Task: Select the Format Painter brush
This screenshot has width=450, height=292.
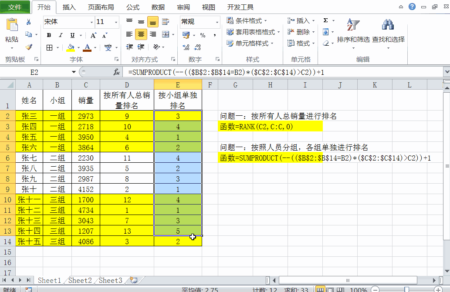Action: [29, 47]
